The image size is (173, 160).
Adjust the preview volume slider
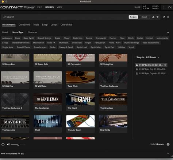(x=18, y=144)
